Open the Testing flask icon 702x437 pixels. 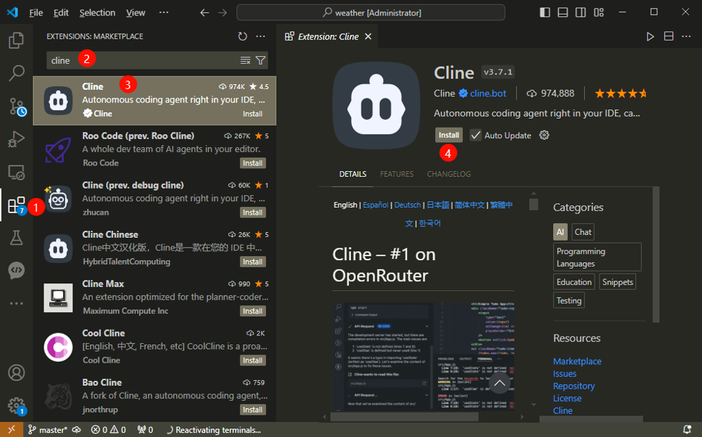point(16,238)
